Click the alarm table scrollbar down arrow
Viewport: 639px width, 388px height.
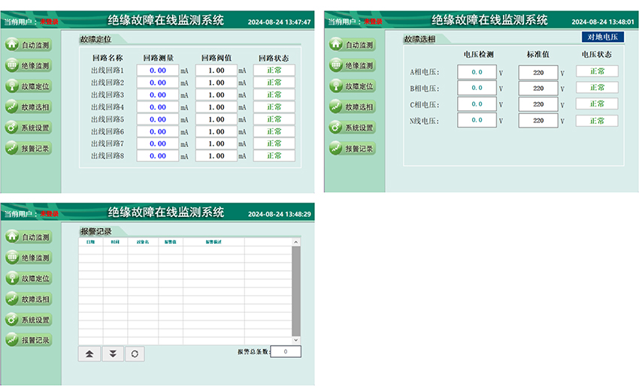[x=295, y=340]
